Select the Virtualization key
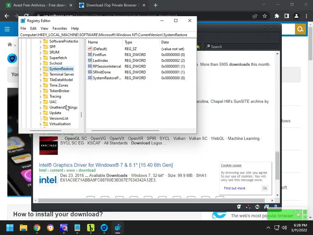The image size is (313, 235). (60, 124)
